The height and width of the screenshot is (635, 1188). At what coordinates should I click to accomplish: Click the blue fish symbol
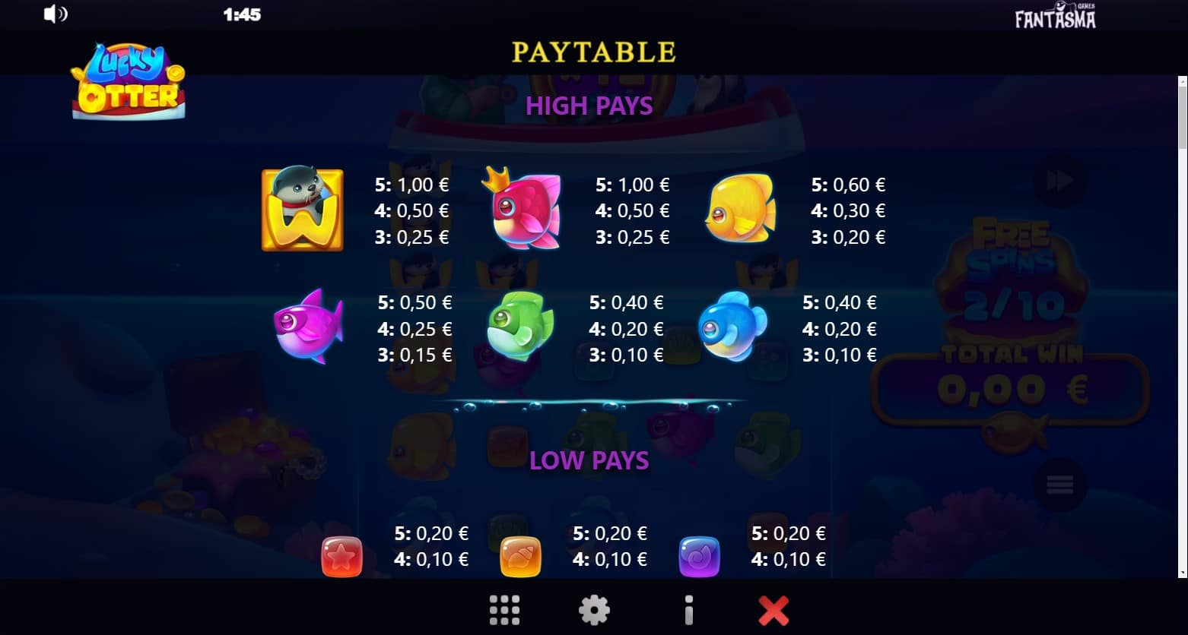732,326
